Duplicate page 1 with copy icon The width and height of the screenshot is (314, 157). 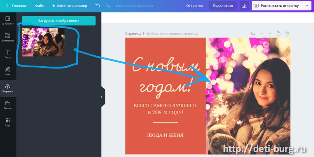coord(279,33)
